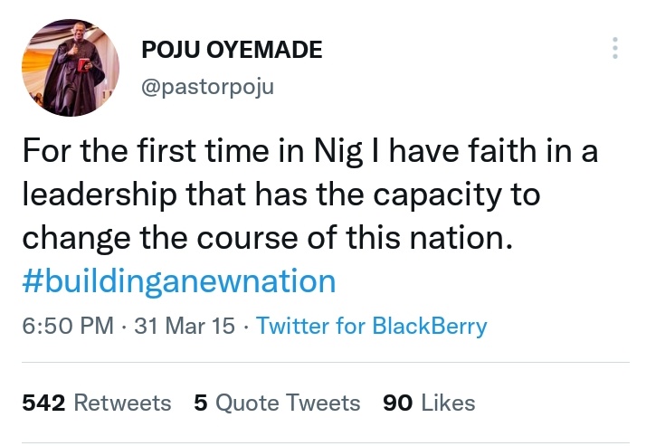
Task: Open the Twitter for BlackBerry source link
Action: 371,327
